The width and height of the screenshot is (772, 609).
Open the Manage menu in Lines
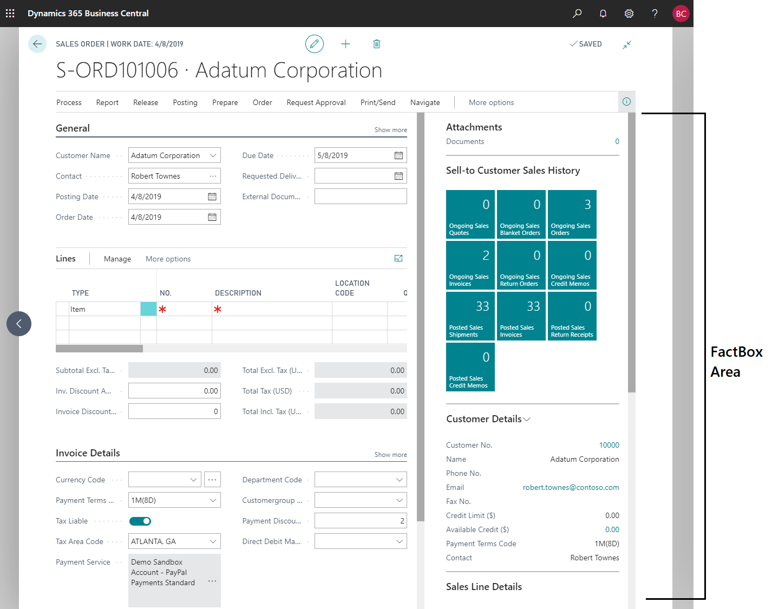(x=117, y=259)
